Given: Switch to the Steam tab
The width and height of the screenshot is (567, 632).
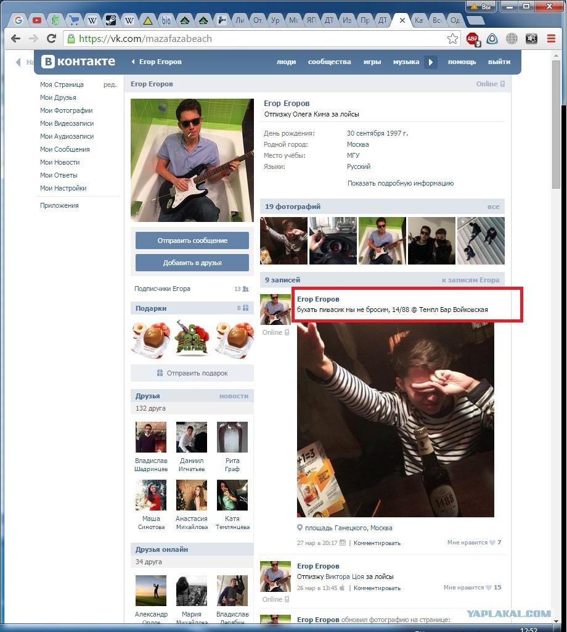Looking at the screenshot, I should click(x=110, y=20).
